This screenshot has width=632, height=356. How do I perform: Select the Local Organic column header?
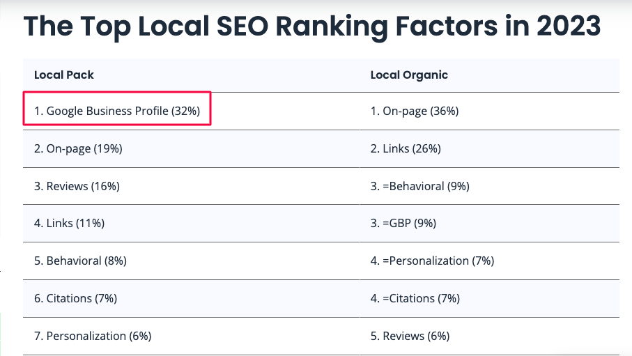click(409, 75)
